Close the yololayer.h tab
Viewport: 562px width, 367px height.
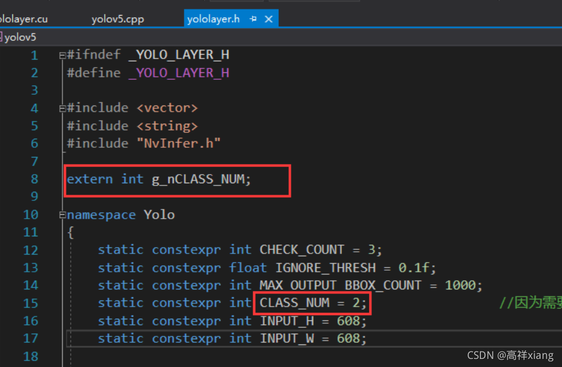[x=269, y=19]
